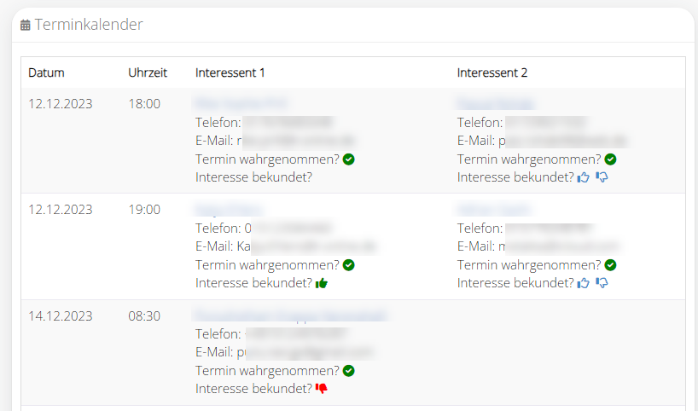Click the calendar icon beside Terminkalender
The image size is (698, 411).
click(26, 26)
